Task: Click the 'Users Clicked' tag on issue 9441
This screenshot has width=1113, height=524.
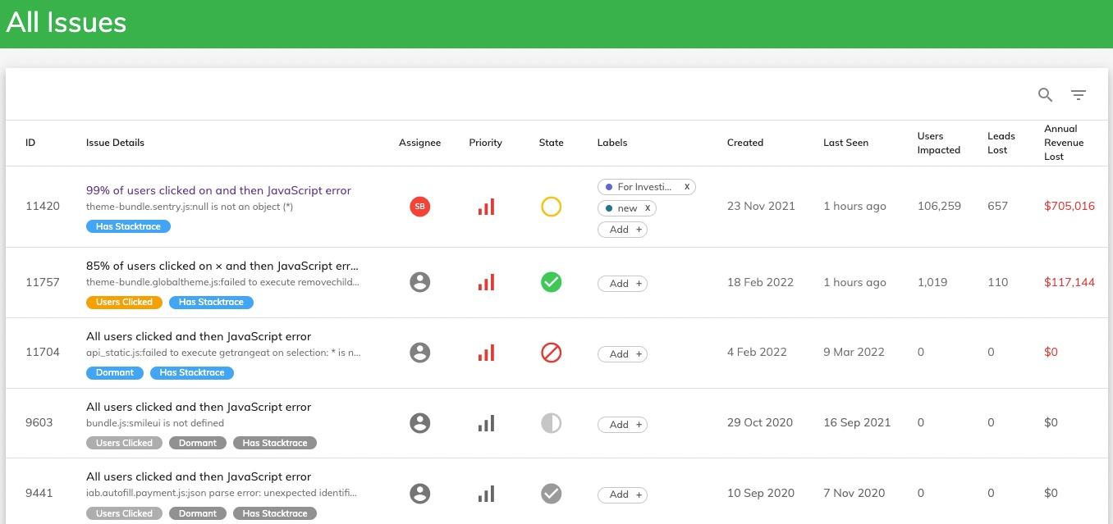Action: point(124,513)
